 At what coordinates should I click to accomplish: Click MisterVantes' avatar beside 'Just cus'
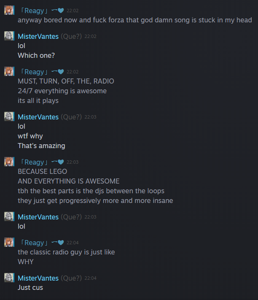click(x=9, y=278)
